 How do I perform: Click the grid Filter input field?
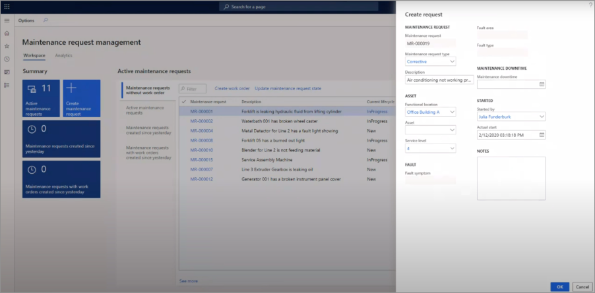pyautogui.click(x=193, y=89)
